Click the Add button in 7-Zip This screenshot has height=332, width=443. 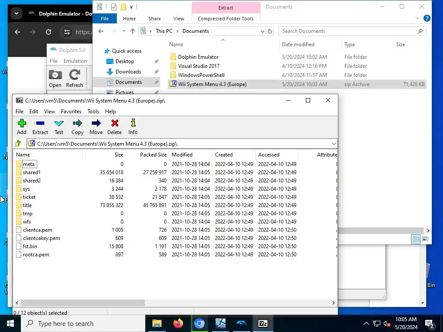click(22, 127)
